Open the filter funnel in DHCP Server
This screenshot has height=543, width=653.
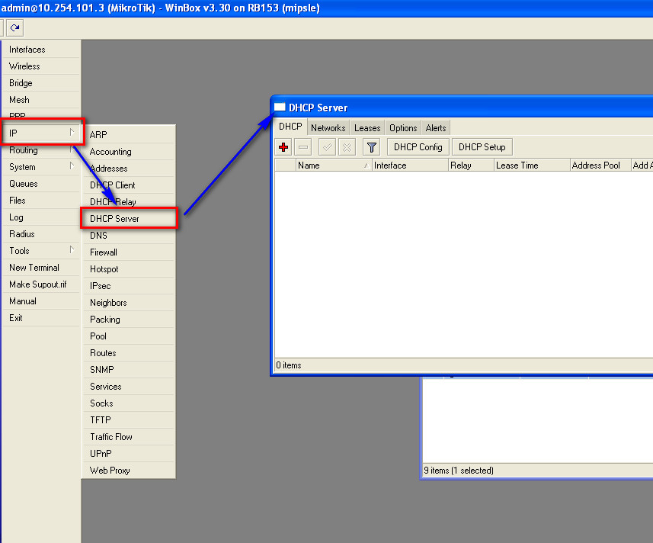click(372, 147)
